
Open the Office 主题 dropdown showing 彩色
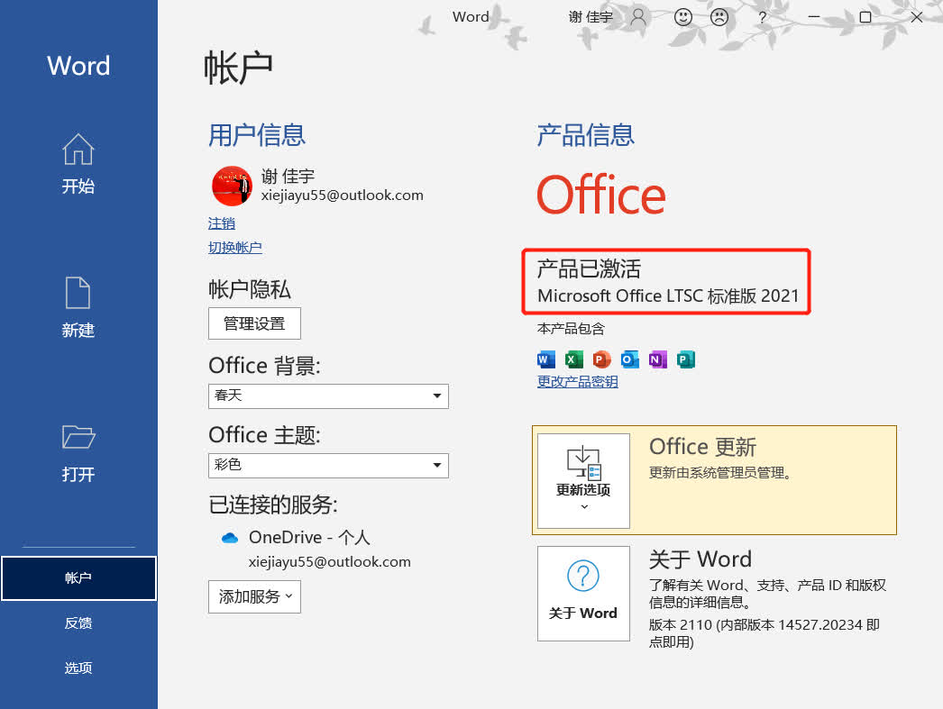tap(328, 465)
